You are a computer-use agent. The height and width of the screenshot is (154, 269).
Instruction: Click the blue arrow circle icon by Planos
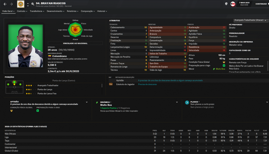tap(187, 103)
